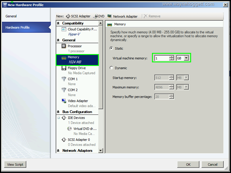231x173 pixels.
Task: Click the 'Default video ada...' text
Action: [82, 106]
